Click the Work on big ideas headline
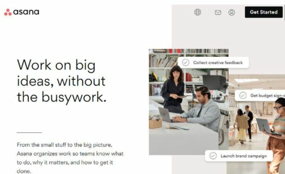The height and width of the screenshot is (174, 285). coord(62,81)
